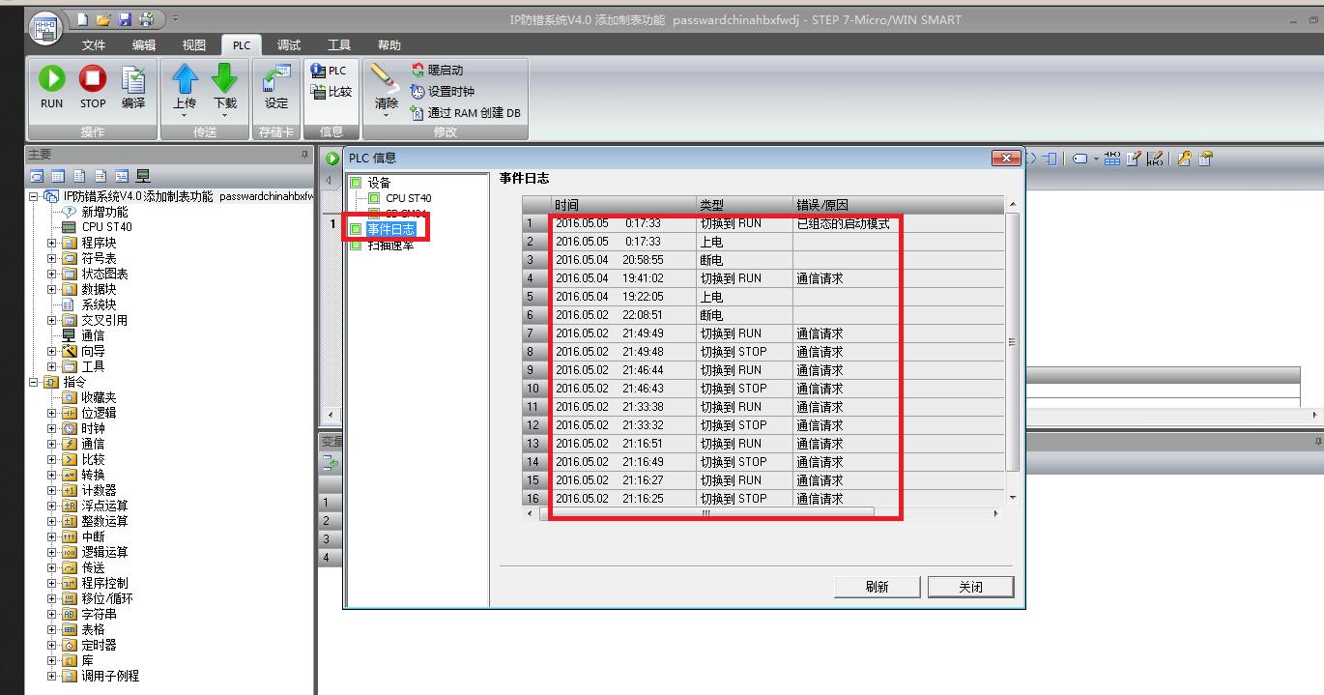This screenshot has width=1324, height=695.
Task: Click the 下载 download arrow icon
Action: click(224, 79)
